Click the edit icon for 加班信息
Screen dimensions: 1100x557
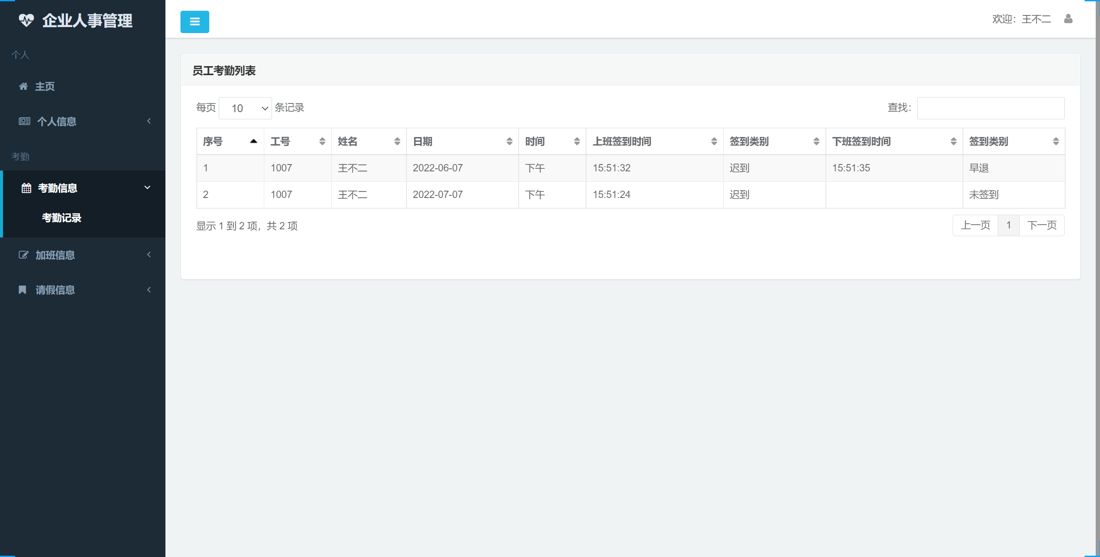pos(24,255)
